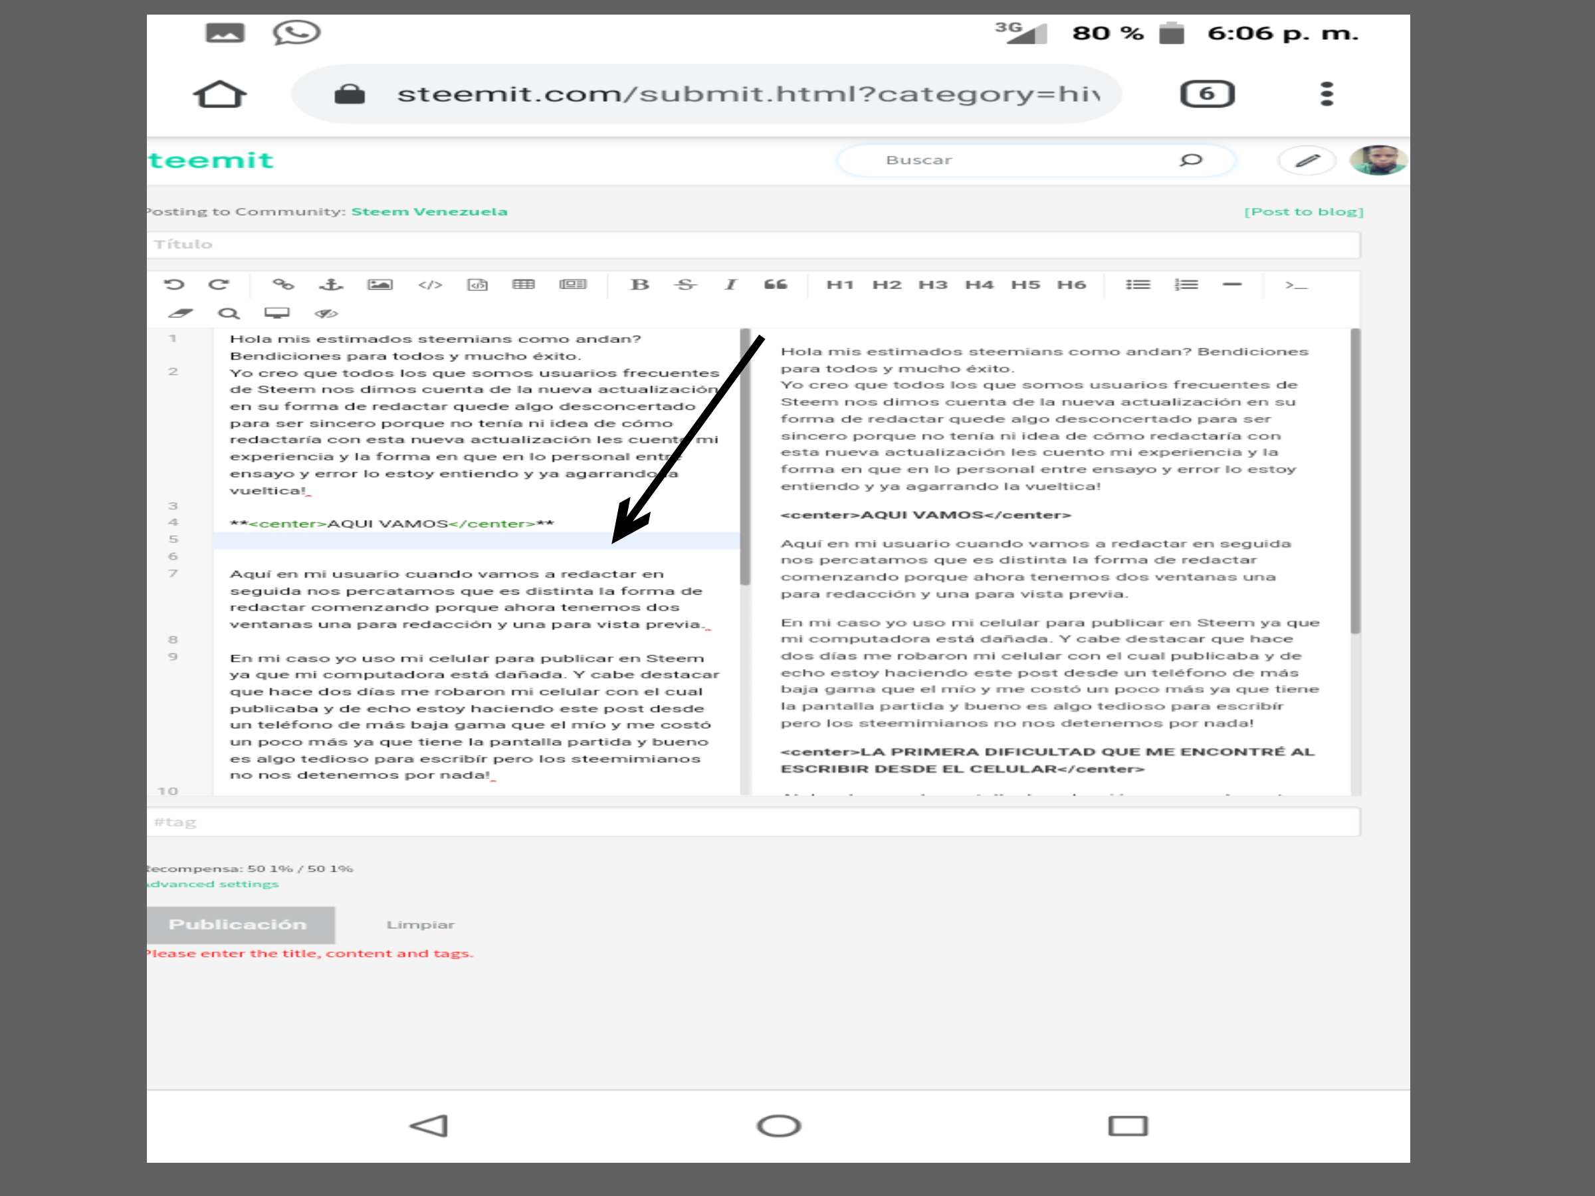Click the Publicación button
Screen dimensions: 1595x1196
pos(241,925)
